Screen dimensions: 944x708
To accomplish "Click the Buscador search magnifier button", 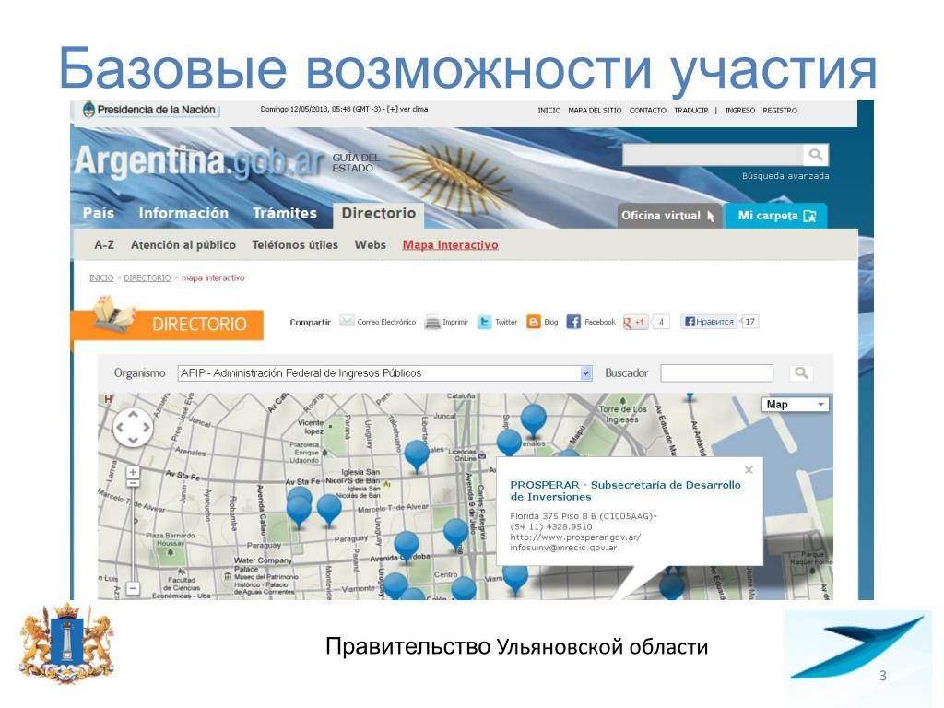I will [801, 373].
